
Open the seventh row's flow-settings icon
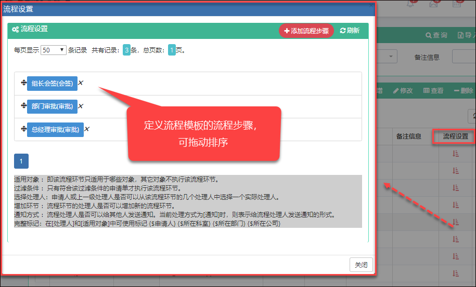pos(456,256)
